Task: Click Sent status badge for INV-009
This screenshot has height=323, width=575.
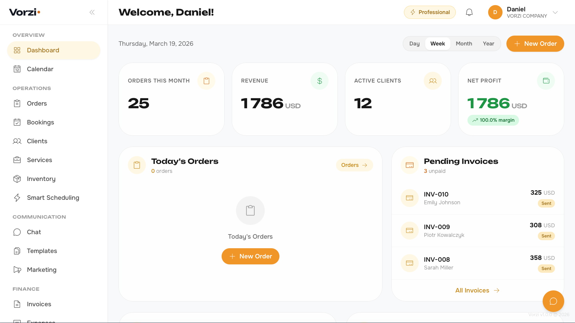Action: [x=546, y=236]
